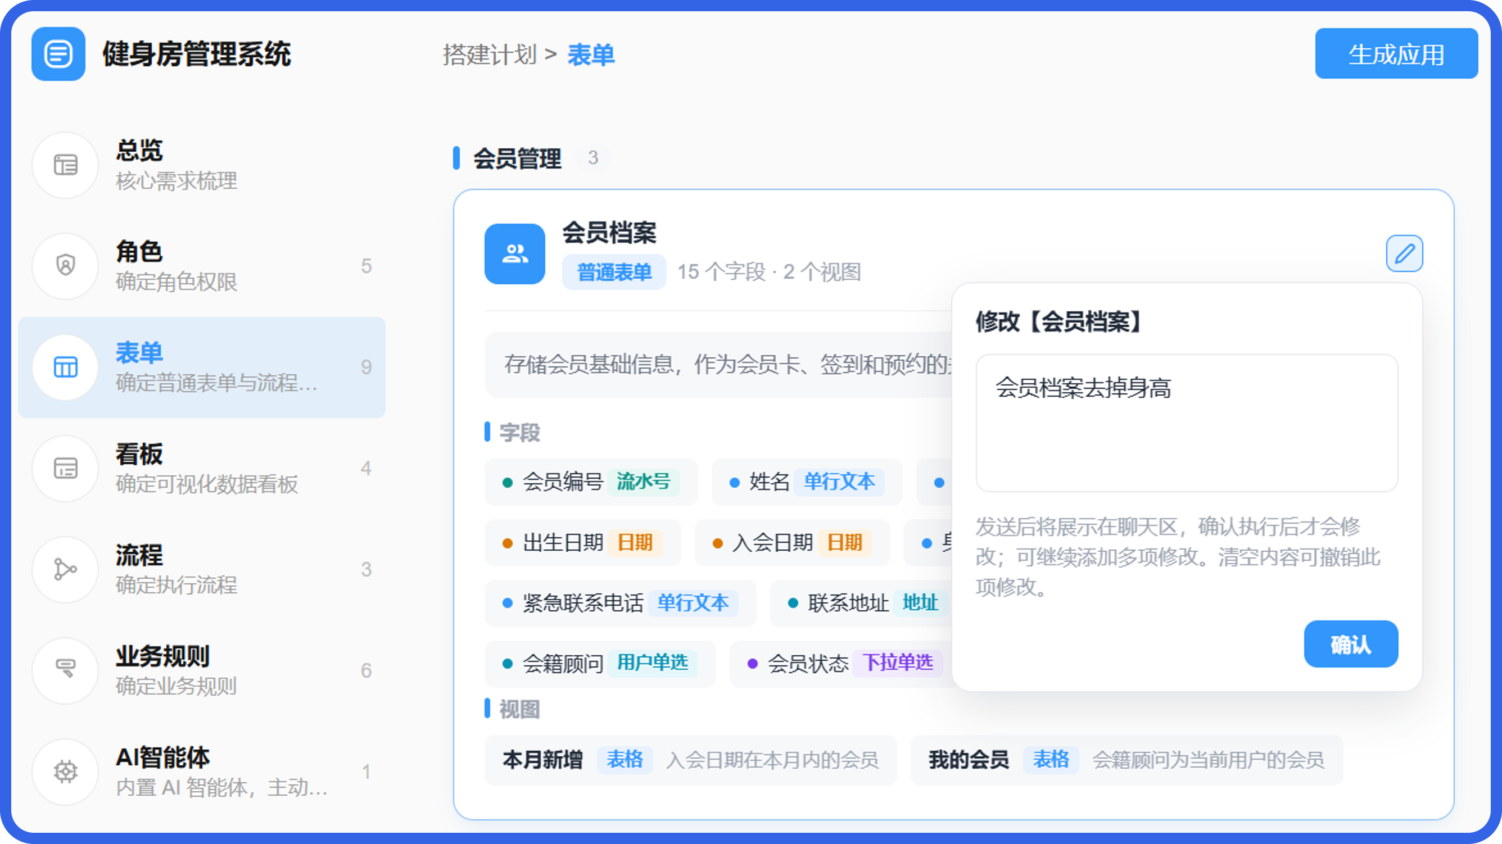Click 搭建计划 in the breadcrumb
Image resolution: width=1502 pixels, height=844 pixels.
point(490,55)
